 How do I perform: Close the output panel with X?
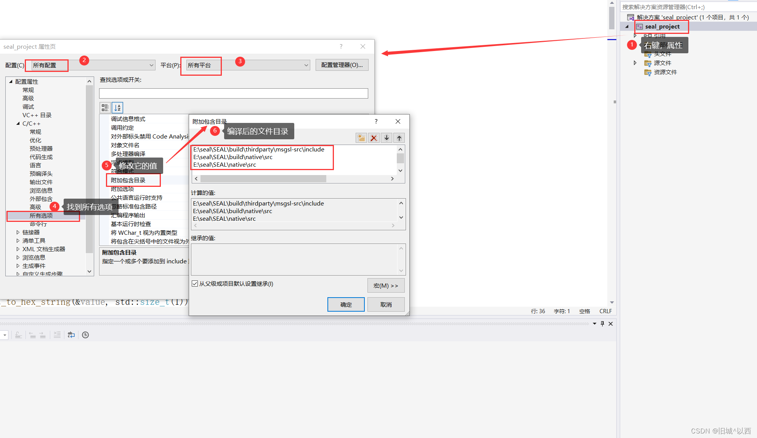[611, 323]
